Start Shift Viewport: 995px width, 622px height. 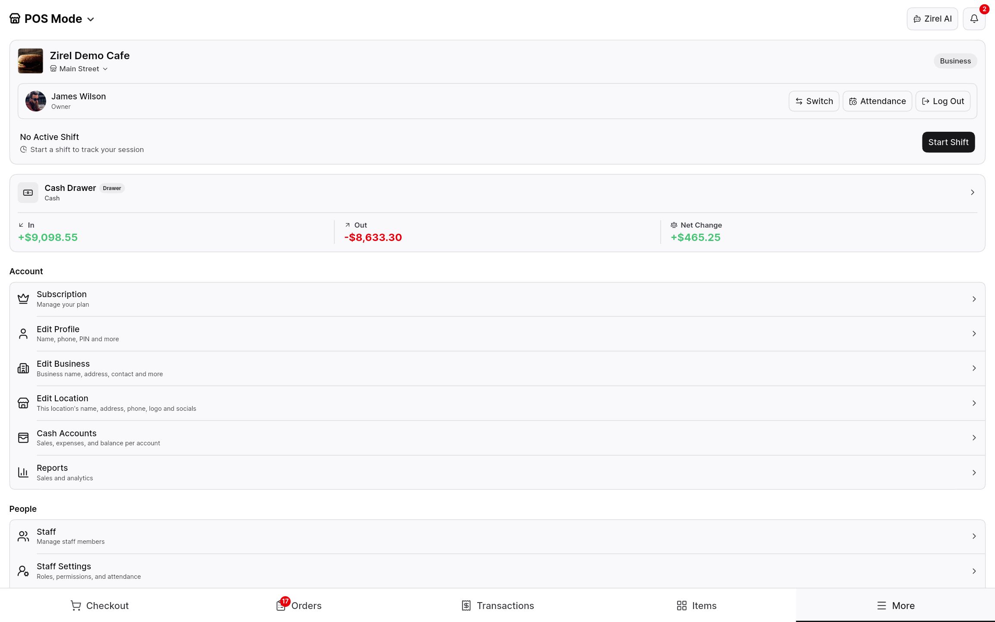pyautogui.click(x=948, y=142)
